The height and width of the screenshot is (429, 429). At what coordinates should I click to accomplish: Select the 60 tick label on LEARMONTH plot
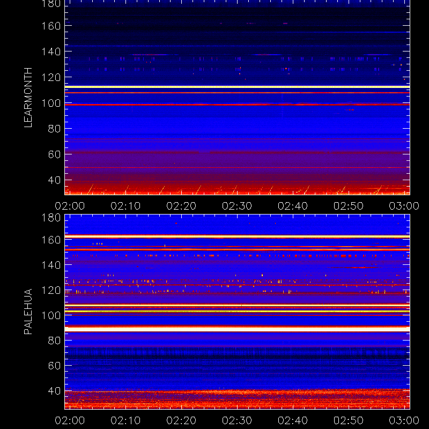(x=54, y=154)
